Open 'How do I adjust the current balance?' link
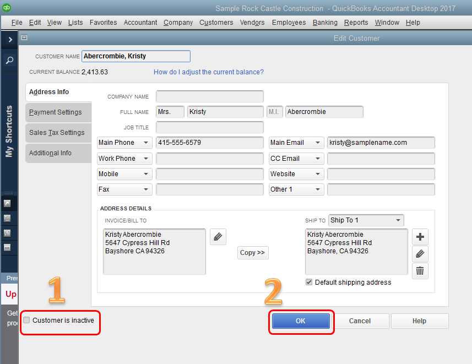472x364 pixels. (209, 72)
